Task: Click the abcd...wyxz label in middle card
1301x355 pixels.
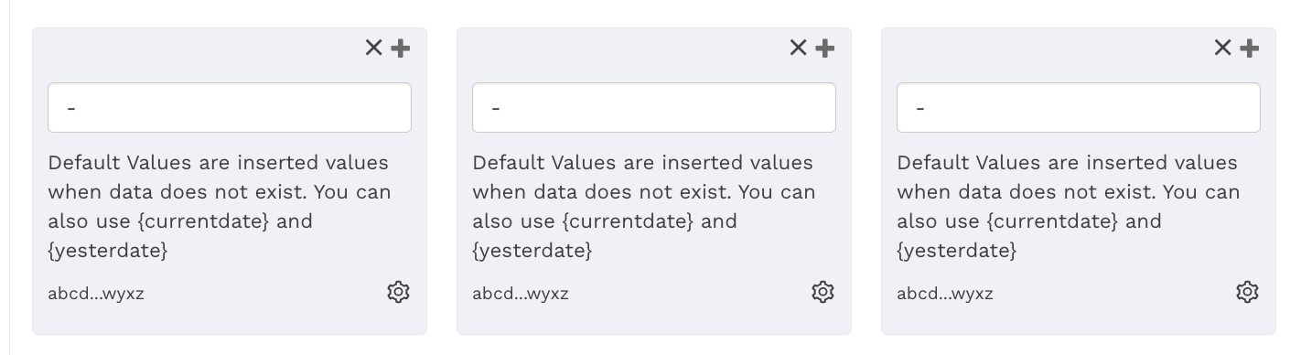Action: [x=521, y=294]
